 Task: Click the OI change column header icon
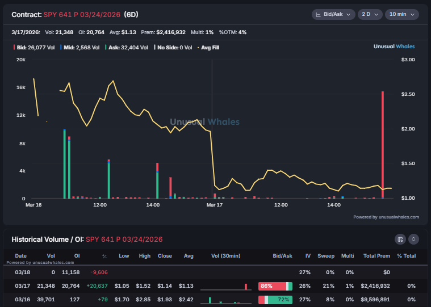coord(104,256)
